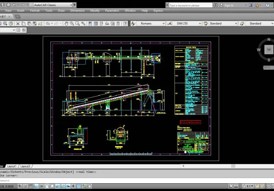Open the Multileader Style manager icon
274x191 pixels.
242,23
